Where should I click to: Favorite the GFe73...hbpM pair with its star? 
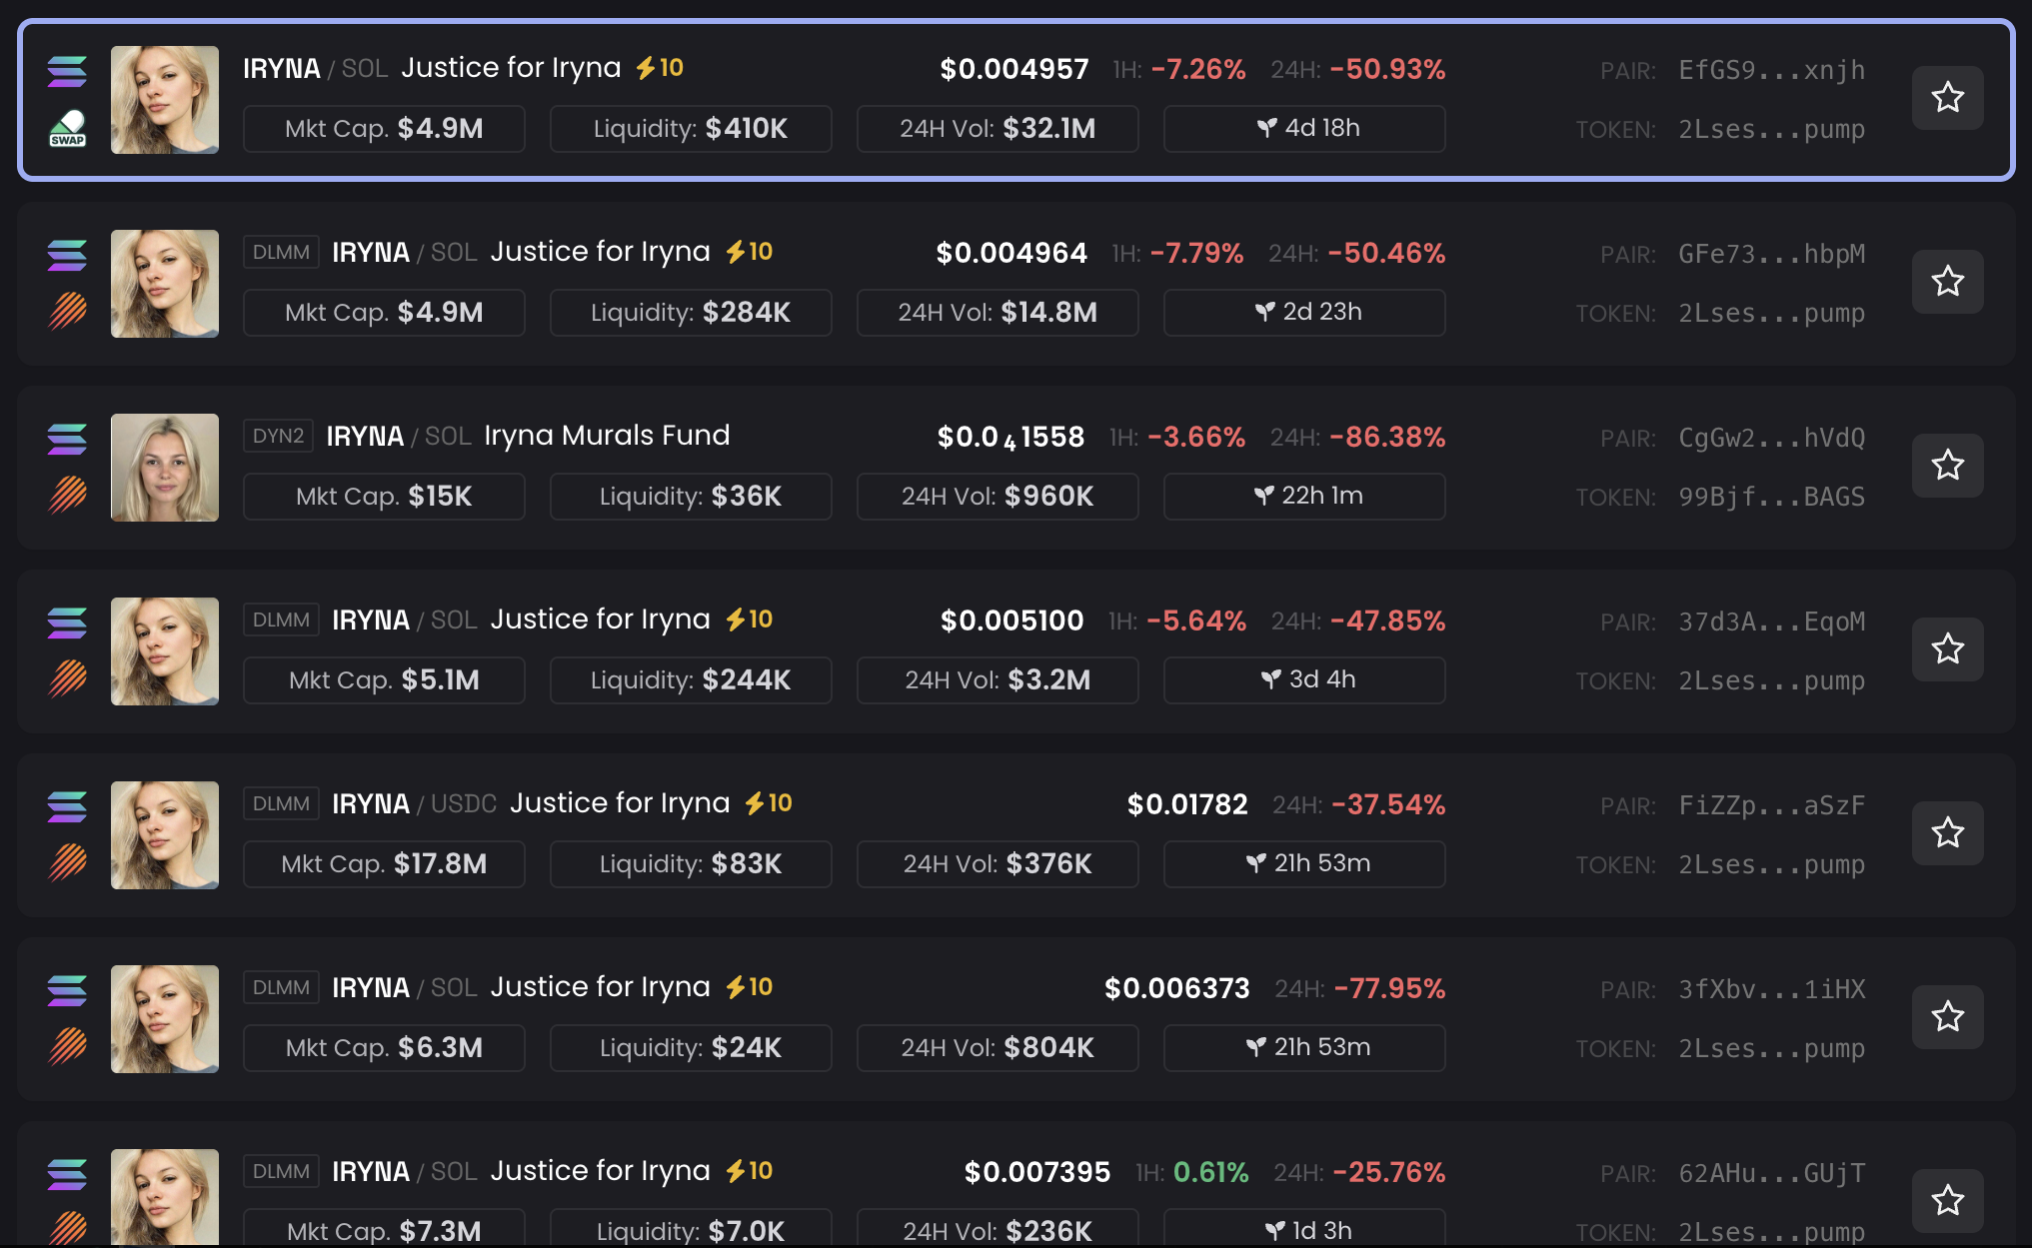(x=1947, y=282)
